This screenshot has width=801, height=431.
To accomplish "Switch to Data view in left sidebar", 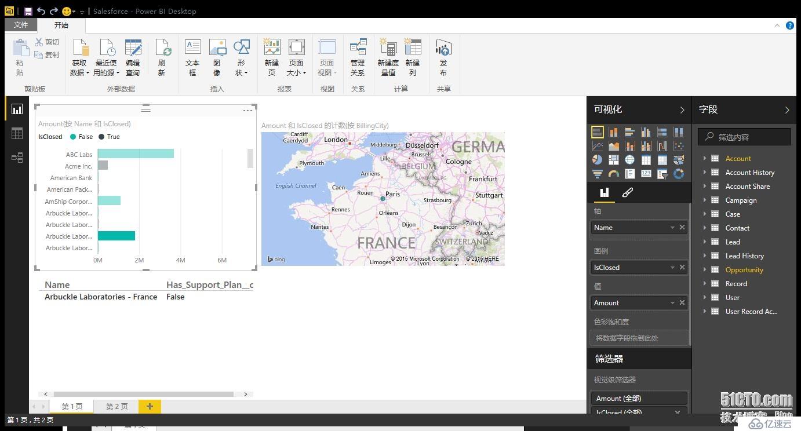I will [17, 133].
